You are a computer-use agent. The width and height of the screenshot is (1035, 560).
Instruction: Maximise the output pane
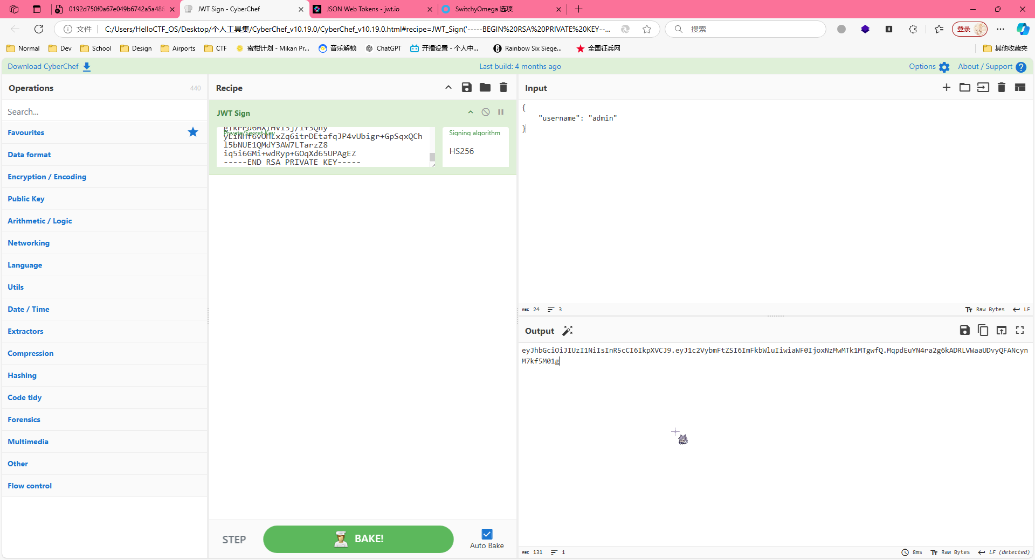point(1020,331)
